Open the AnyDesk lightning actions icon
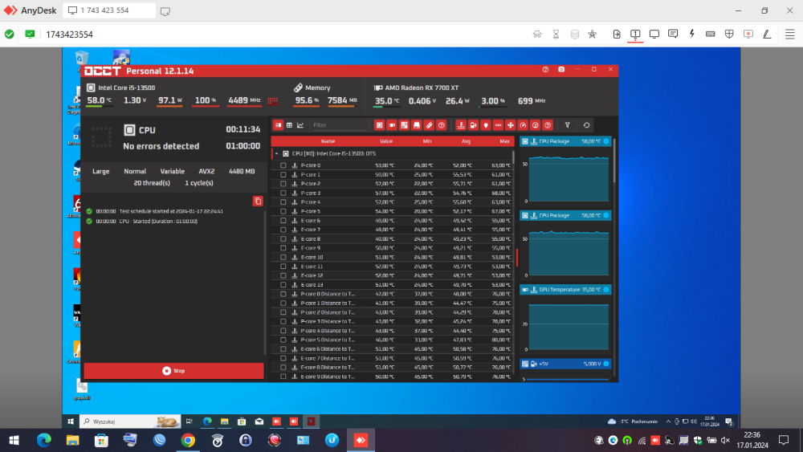The width and height of the screenshot is (803, 452). (691, 34)
